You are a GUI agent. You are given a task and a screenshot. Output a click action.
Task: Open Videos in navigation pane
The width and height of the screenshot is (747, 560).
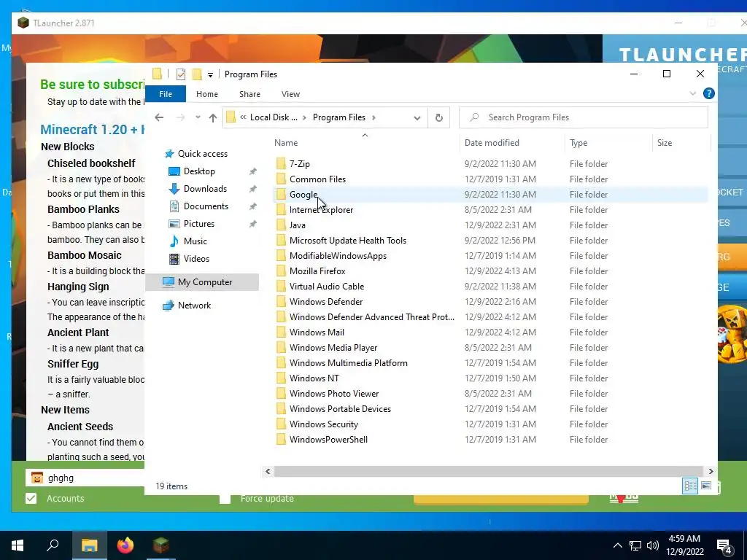(x=196, y=259)
